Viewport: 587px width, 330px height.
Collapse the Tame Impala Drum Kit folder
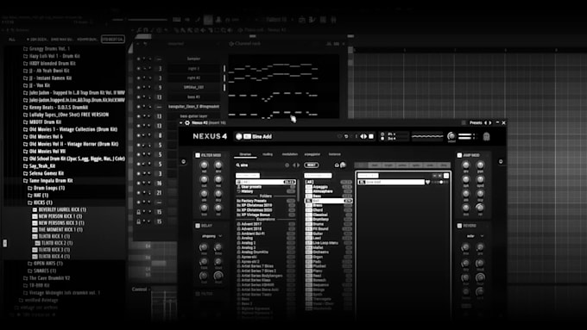point(48,181)
